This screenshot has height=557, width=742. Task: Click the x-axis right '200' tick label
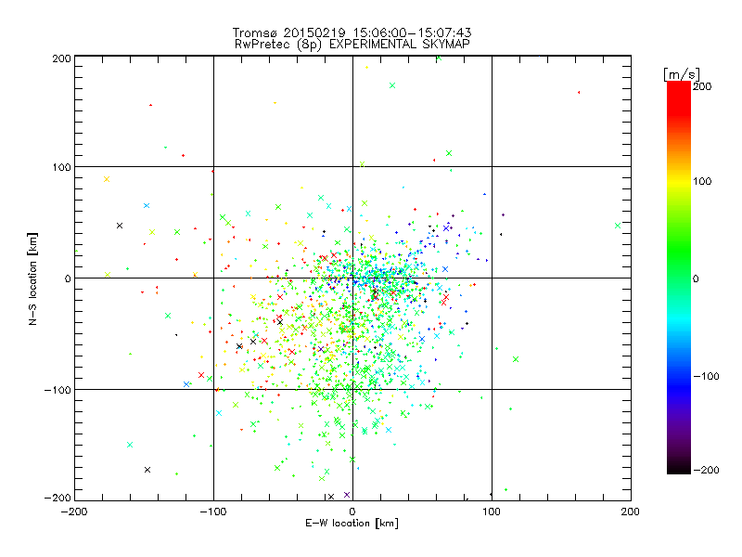coord(631,512)
